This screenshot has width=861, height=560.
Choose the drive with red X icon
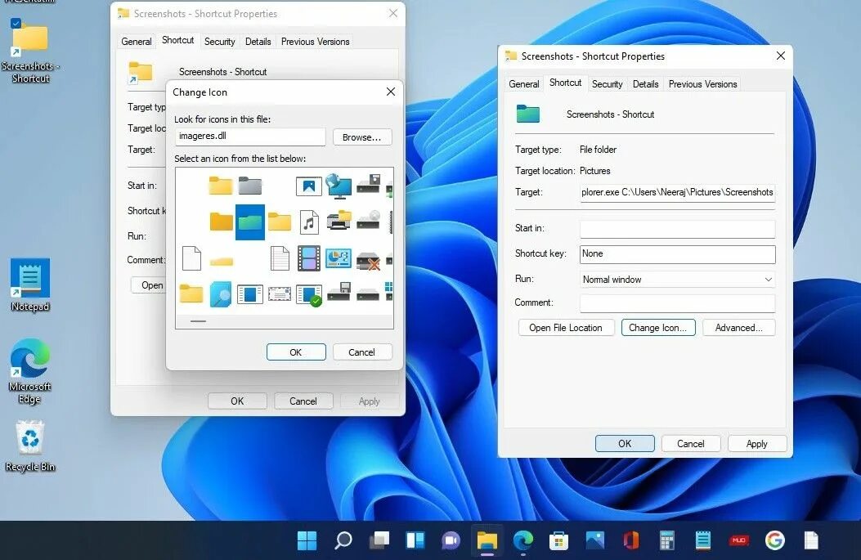(x=369, y=261)
